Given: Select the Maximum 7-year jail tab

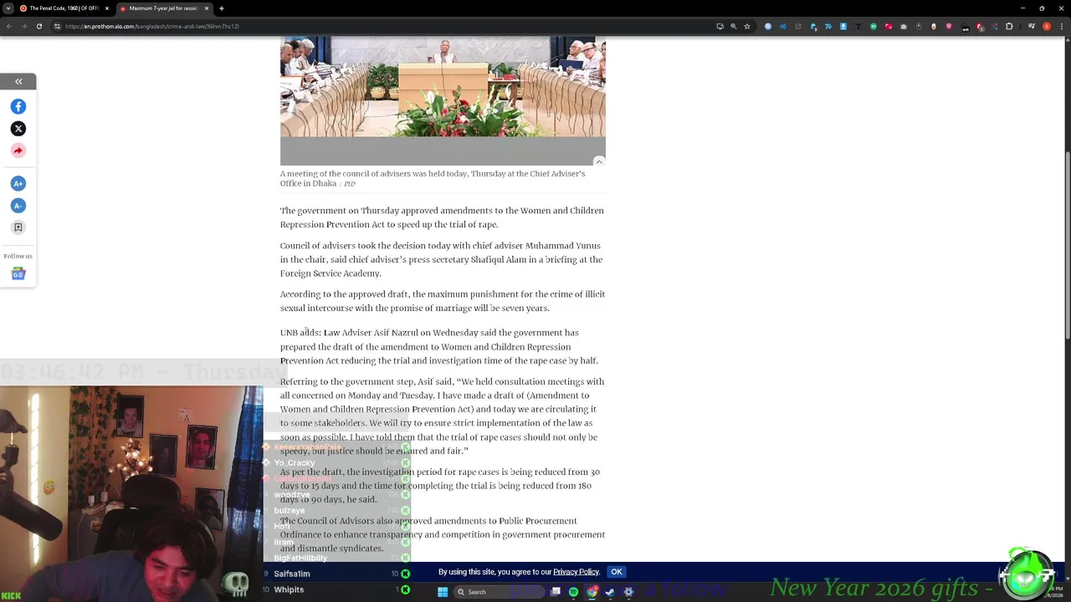Looking at the screenshot, I should tap(163, 8).
